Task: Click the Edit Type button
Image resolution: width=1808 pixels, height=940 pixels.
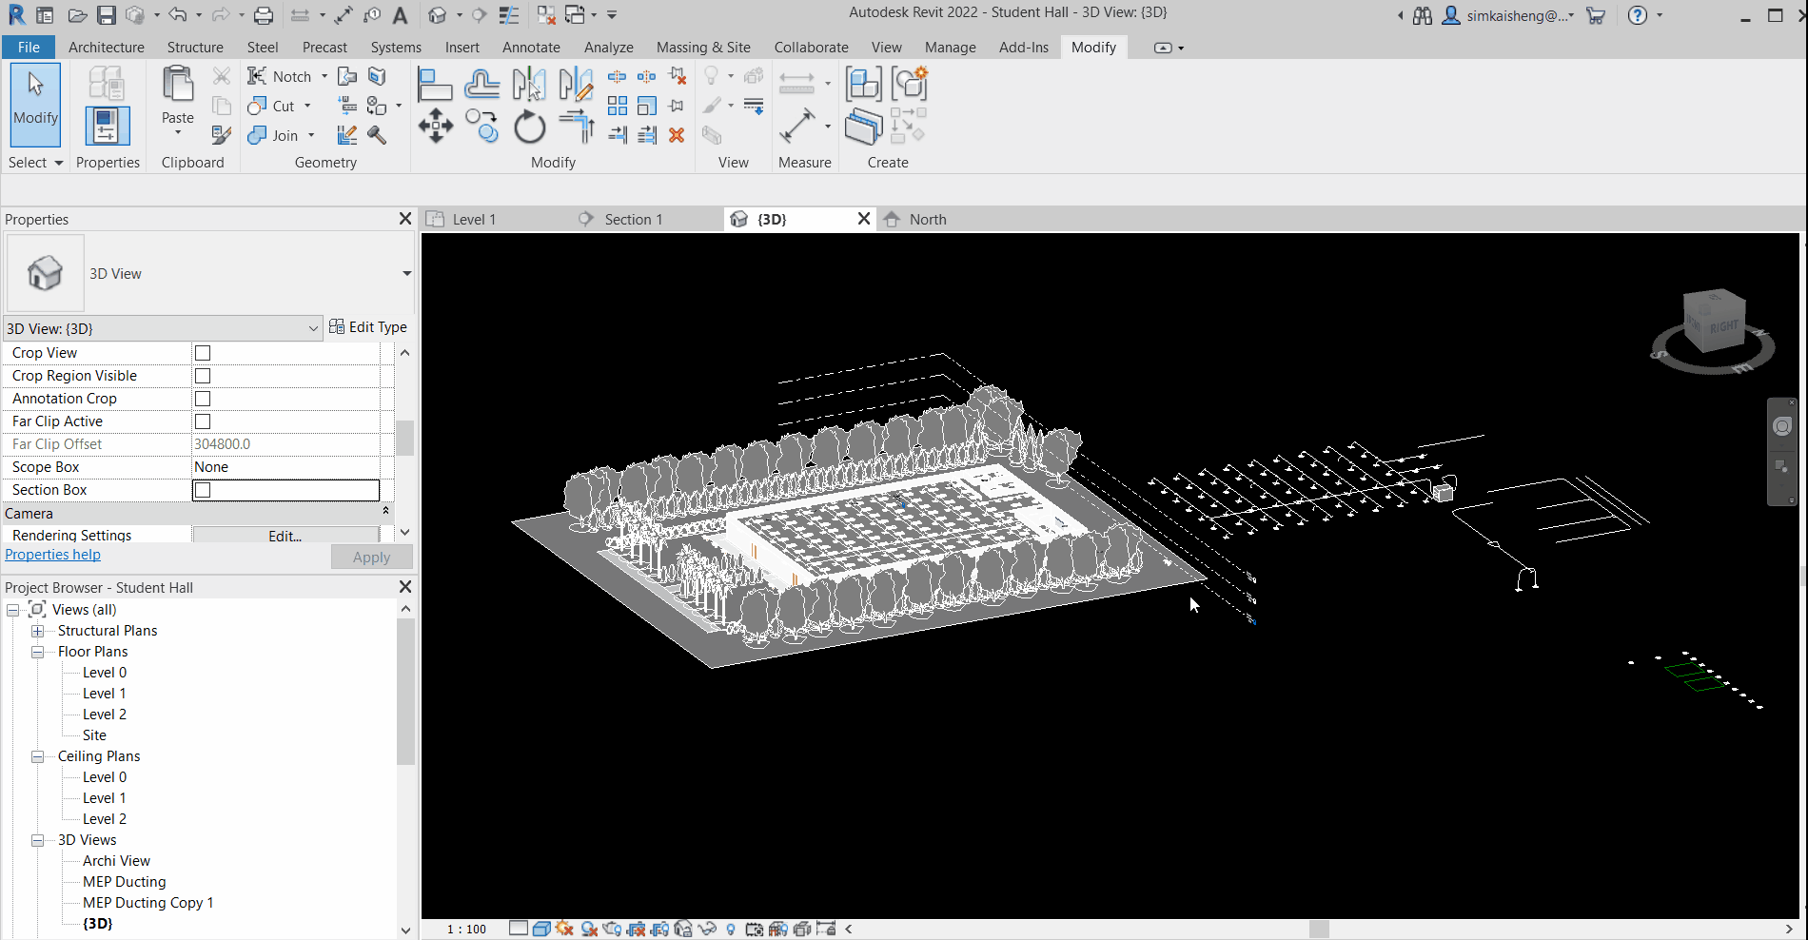Action: [x=368, y=327]
